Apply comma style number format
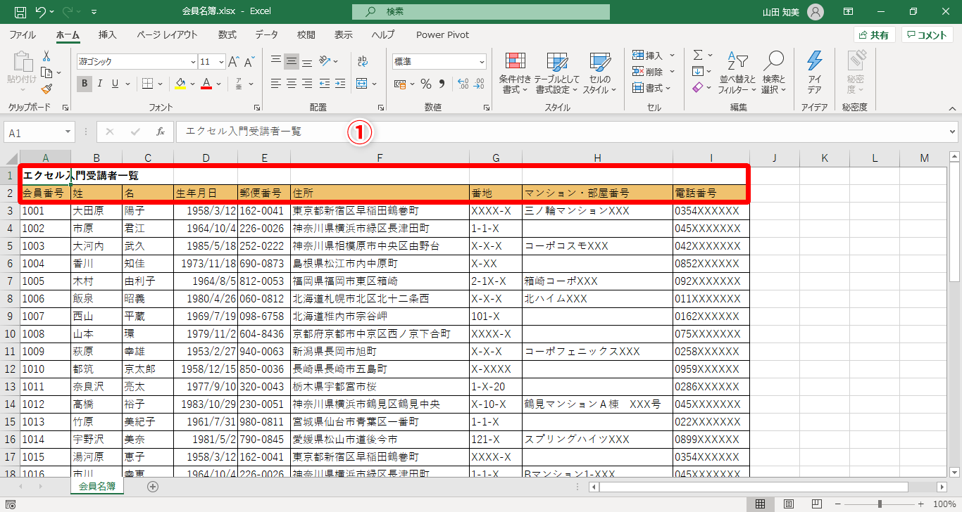This screenshot has height=512, width=962. (442, 84)
